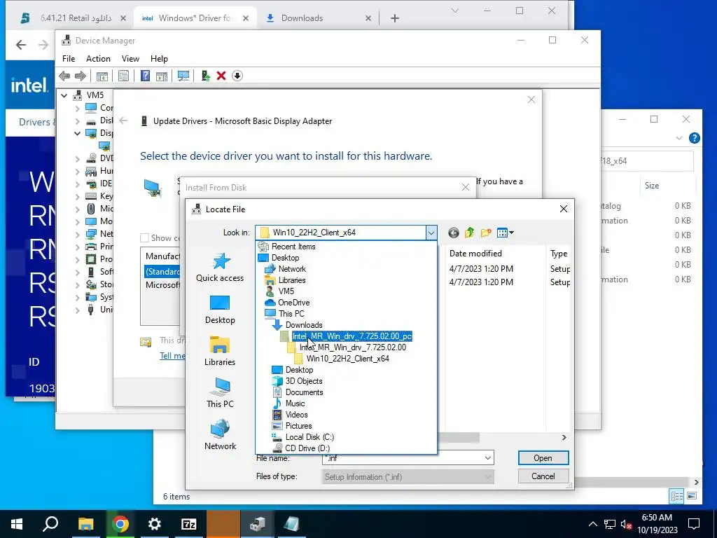Show hidden system tray icons chevron
Screen dimensions: 717x538
point(592,524)
